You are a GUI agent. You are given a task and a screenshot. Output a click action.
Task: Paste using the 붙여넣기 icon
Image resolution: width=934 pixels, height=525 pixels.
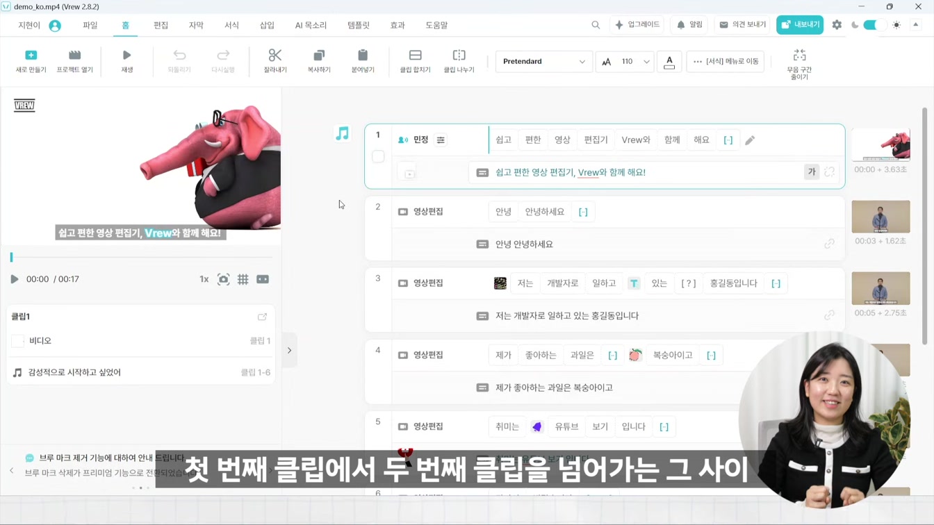pyautogui.click(x=363, y=55)
